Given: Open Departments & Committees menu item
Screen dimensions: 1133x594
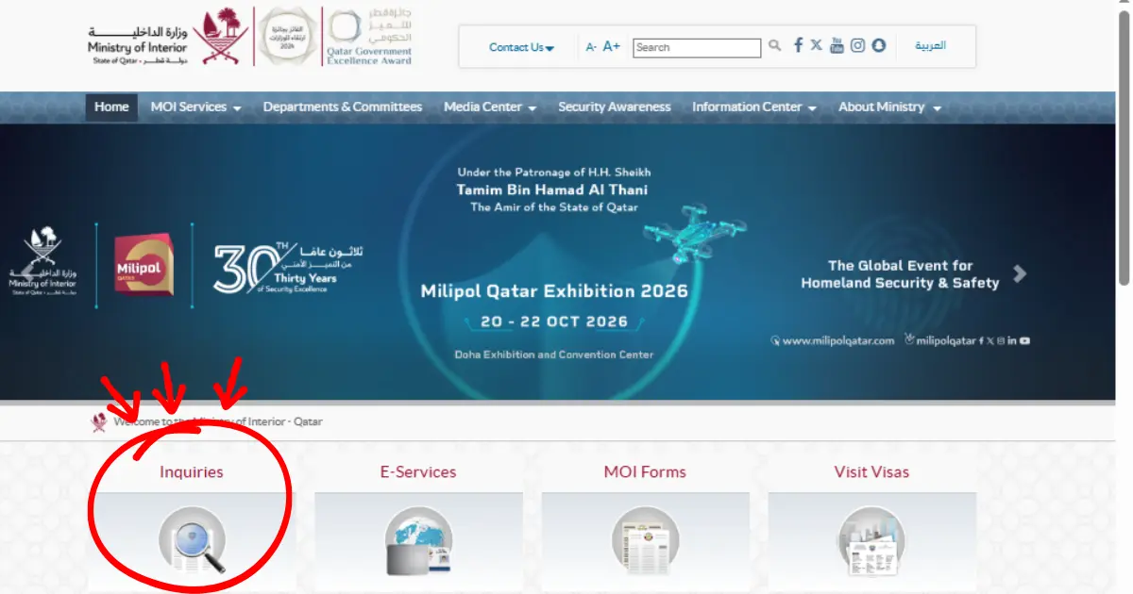Looking at the screenshot, I should [343, 107].
